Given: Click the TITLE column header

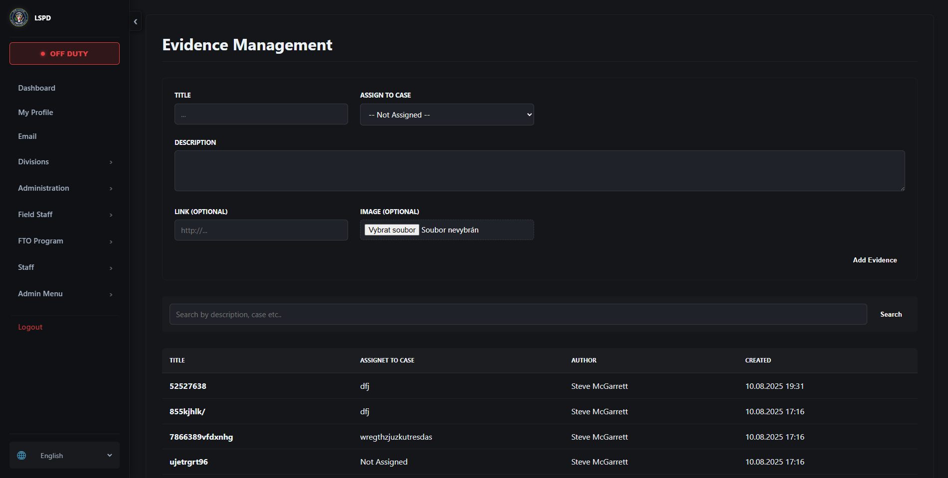Looking at the screenshot, I should (177, 360).
